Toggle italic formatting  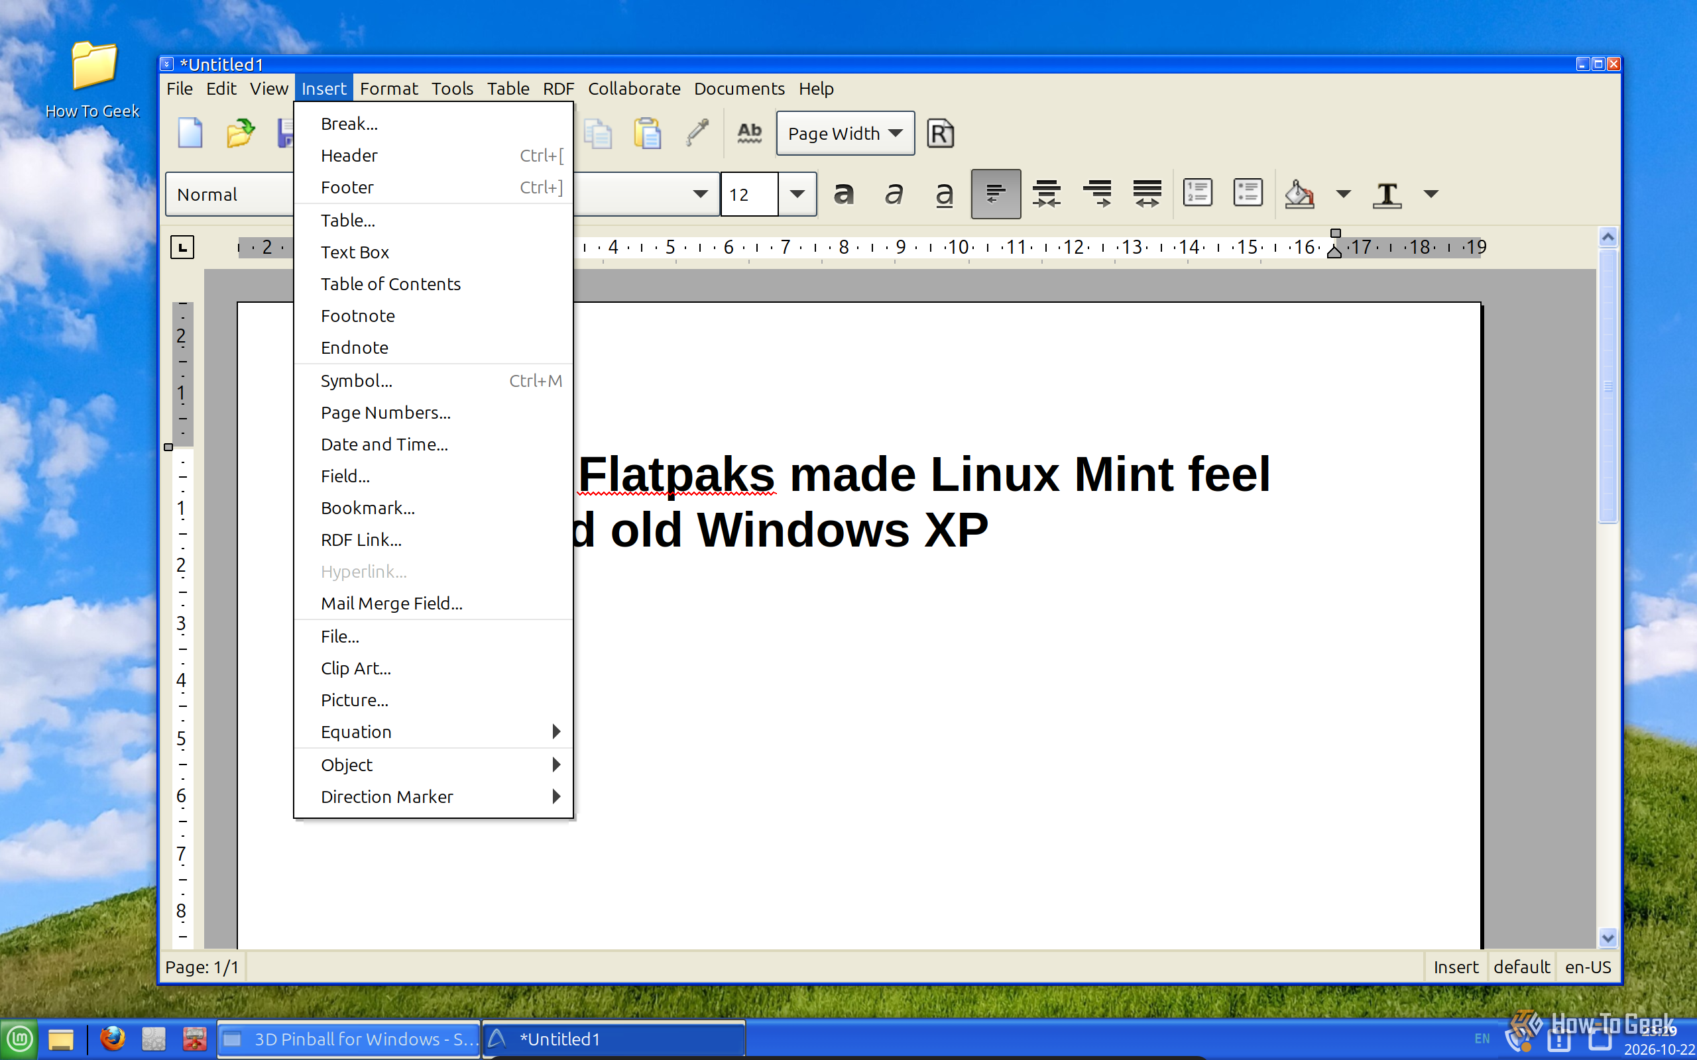pos(894,193)
